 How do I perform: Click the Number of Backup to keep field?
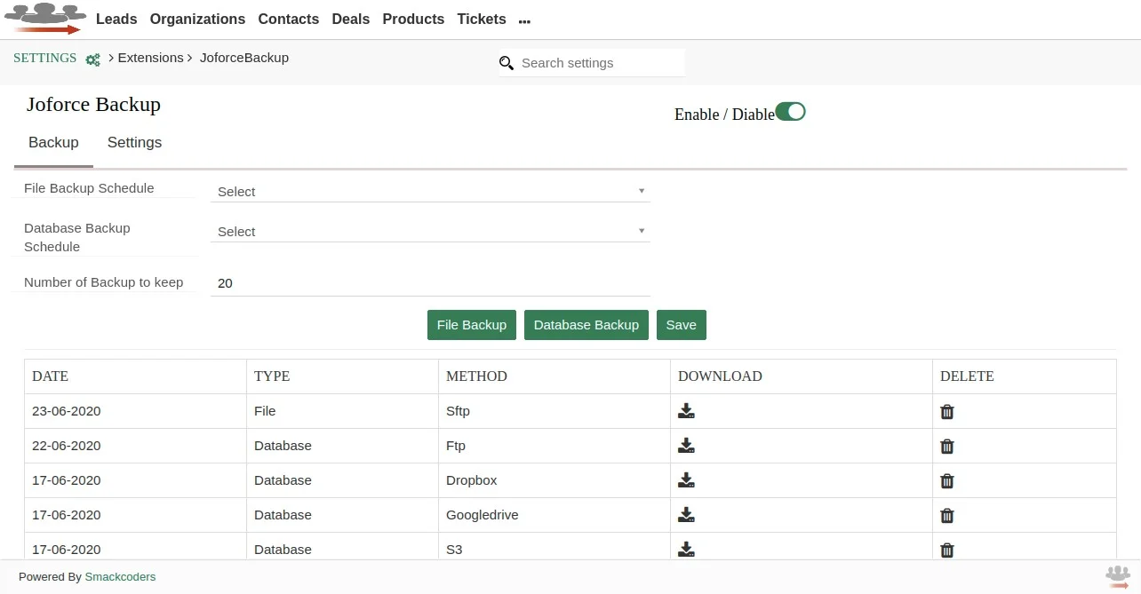click(430, 282)
